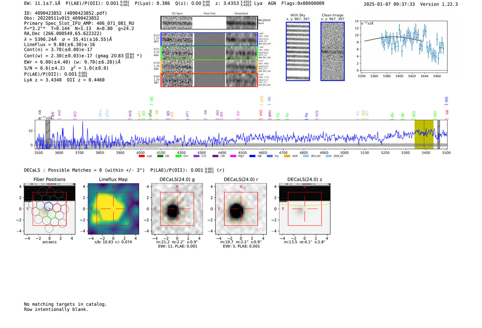This screenshot has height=328, width=482.
Task: Click the (K)CaII light blue legend swatch
Action: tap(306, 156)
